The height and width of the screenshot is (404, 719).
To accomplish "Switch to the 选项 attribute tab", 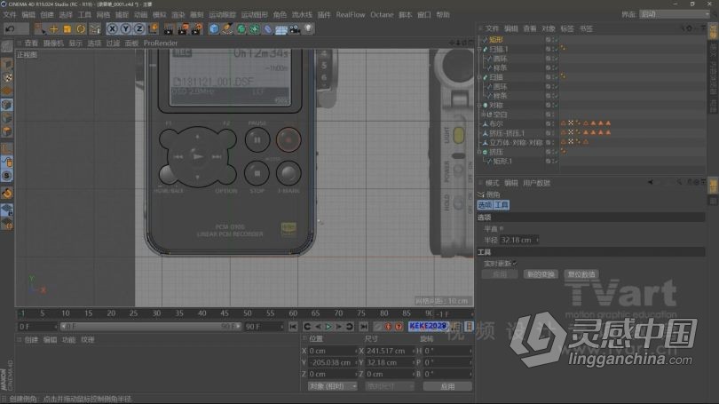I will (x=485, y=205).
